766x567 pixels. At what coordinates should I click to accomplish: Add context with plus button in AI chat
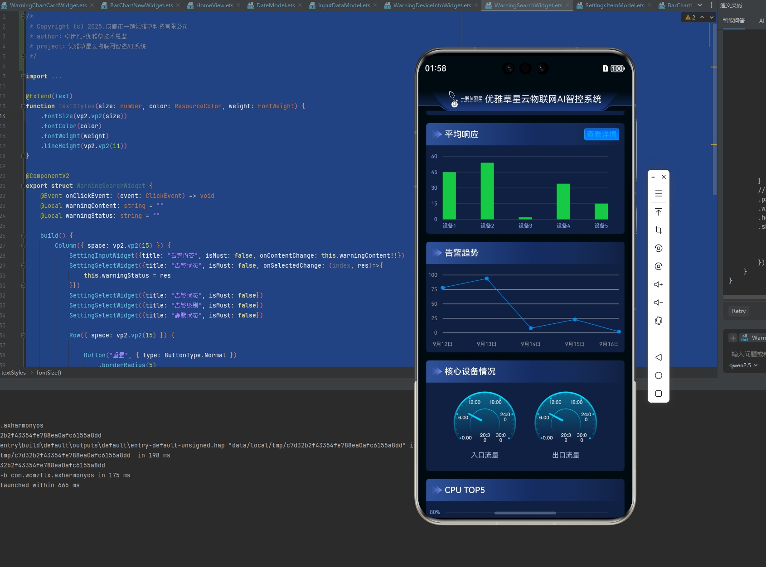coord(733,338)
